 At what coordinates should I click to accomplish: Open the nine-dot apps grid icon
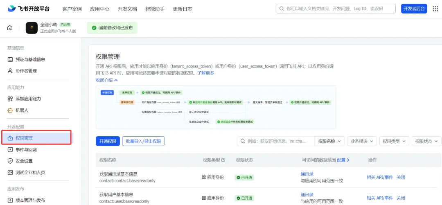click(x=435, y=9)
